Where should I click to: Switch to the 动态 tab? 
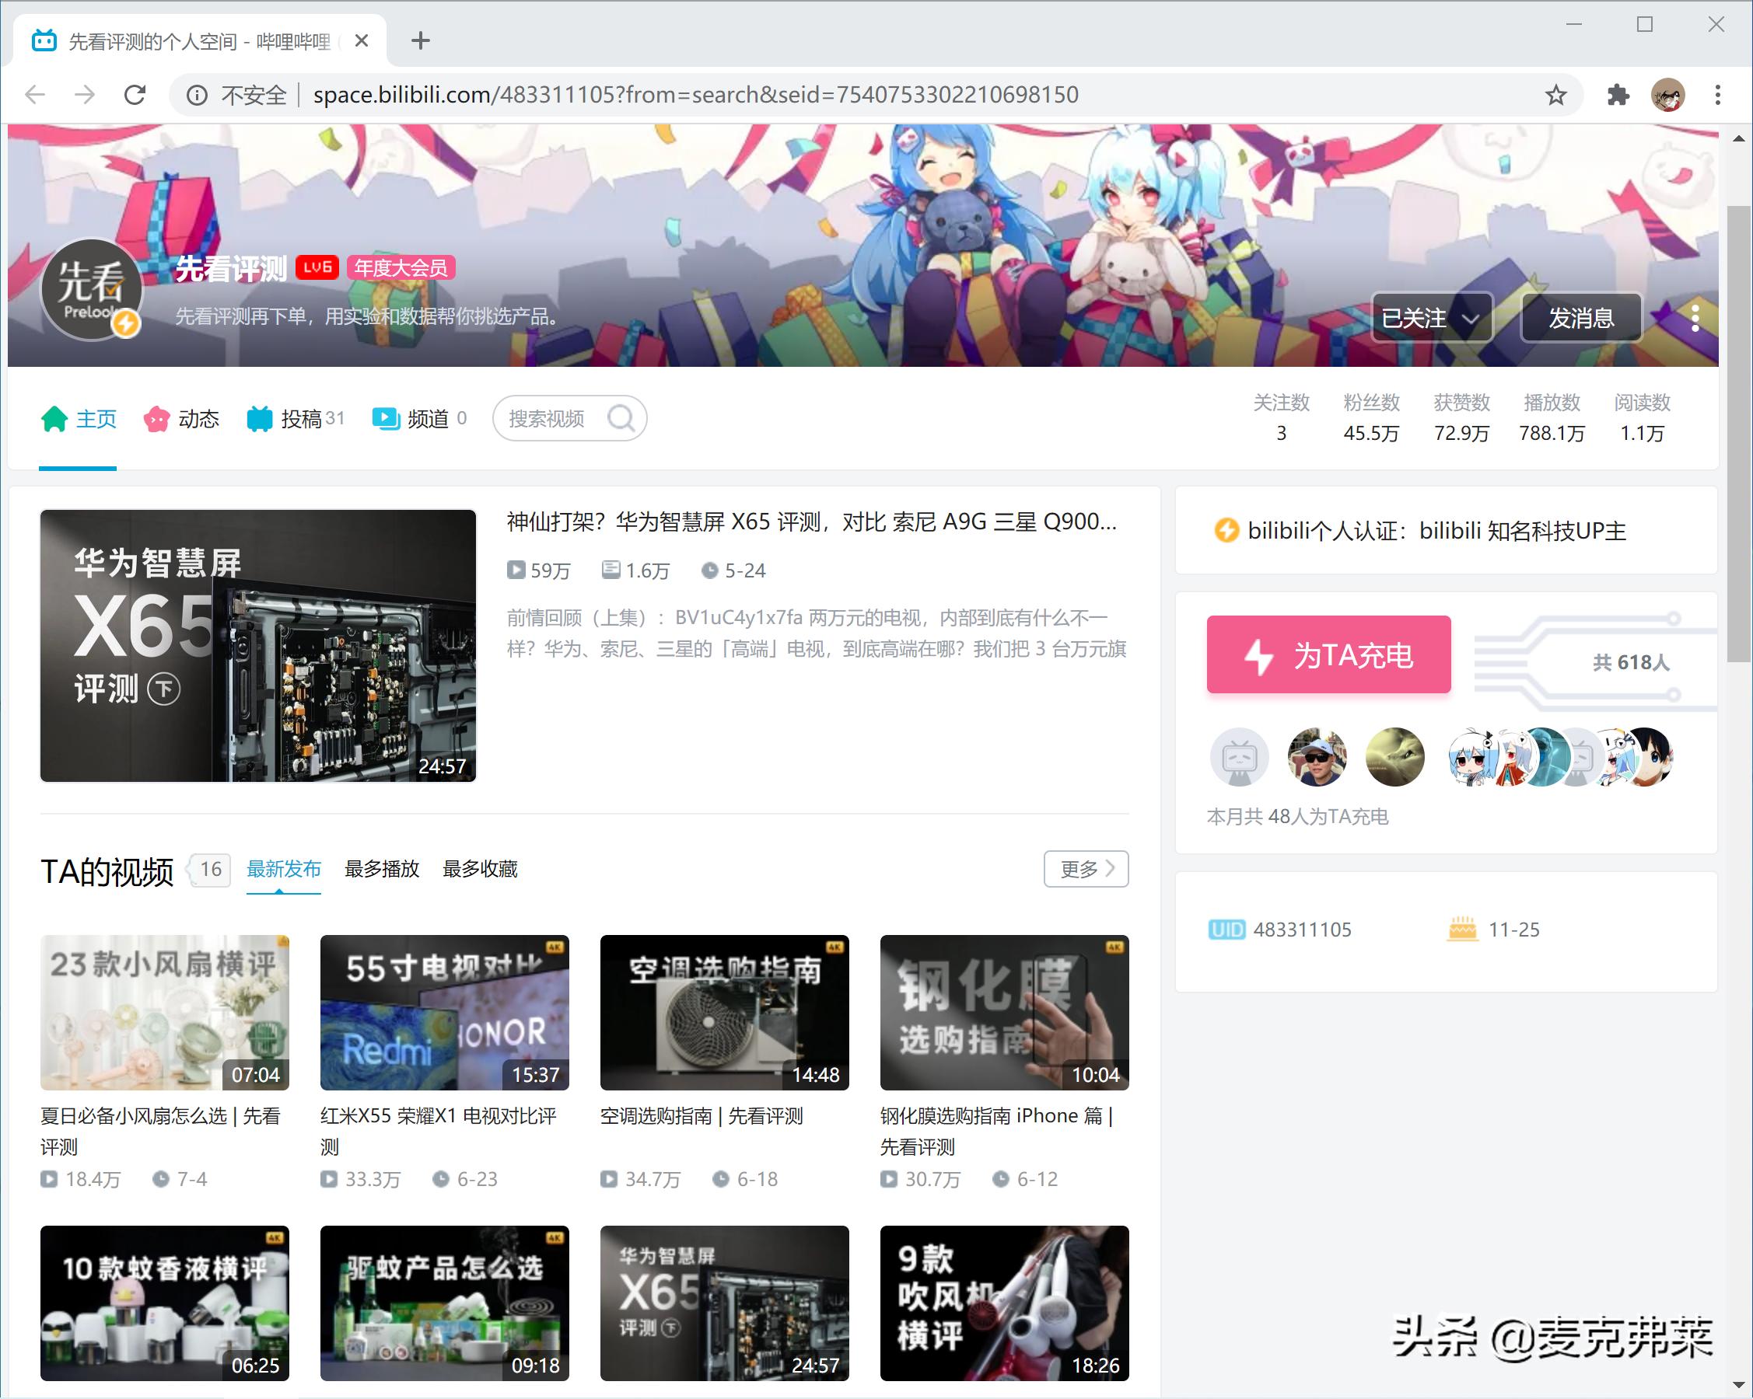coord(182,418)
